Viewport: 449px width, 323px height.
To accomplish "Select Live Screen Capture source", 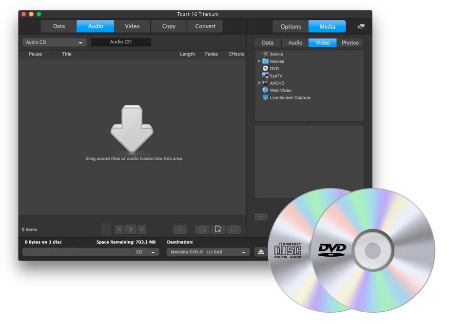I will (x=286, y=97).
